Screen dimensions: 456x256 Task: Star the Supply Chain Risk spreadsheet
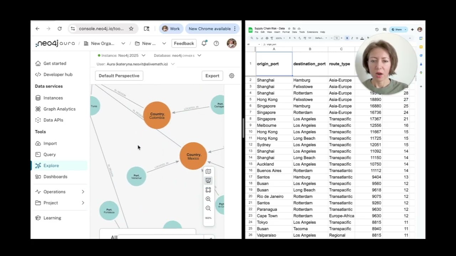click(289, 28)
